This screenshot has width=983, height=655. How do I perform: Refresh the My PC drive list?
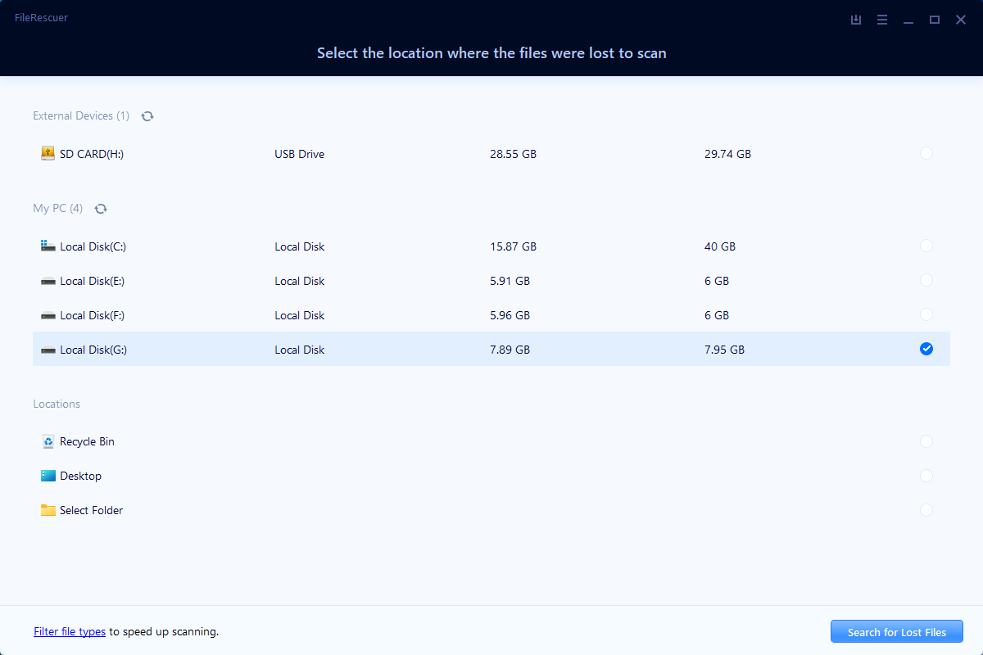(101, 209)
